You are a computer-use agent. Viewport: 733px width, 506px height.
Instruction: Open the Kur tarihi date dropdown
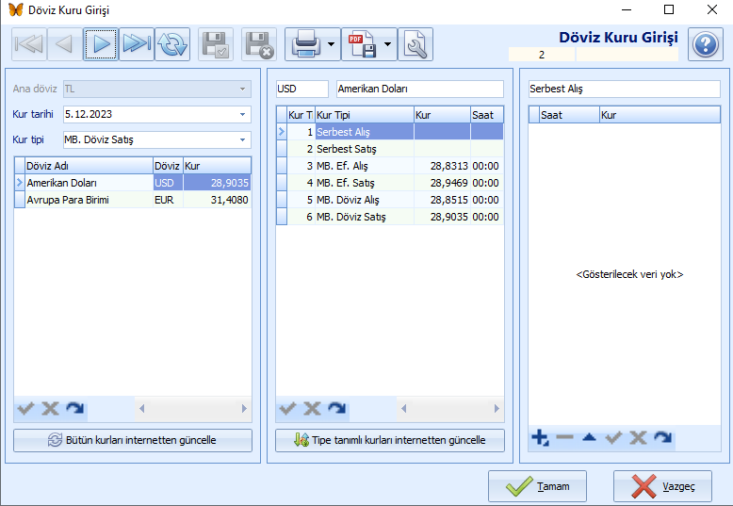tap(243, 114)
